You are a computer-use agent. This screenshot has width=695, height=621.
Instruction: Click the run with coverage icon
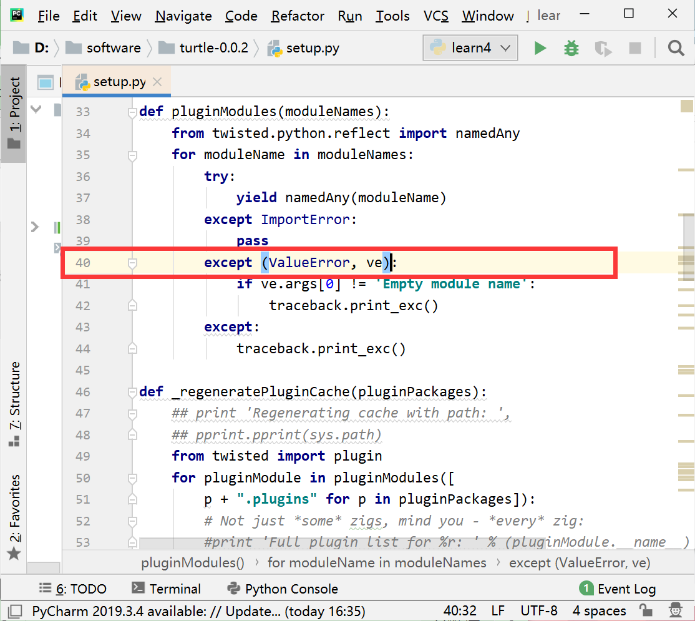tap(602, 47)
